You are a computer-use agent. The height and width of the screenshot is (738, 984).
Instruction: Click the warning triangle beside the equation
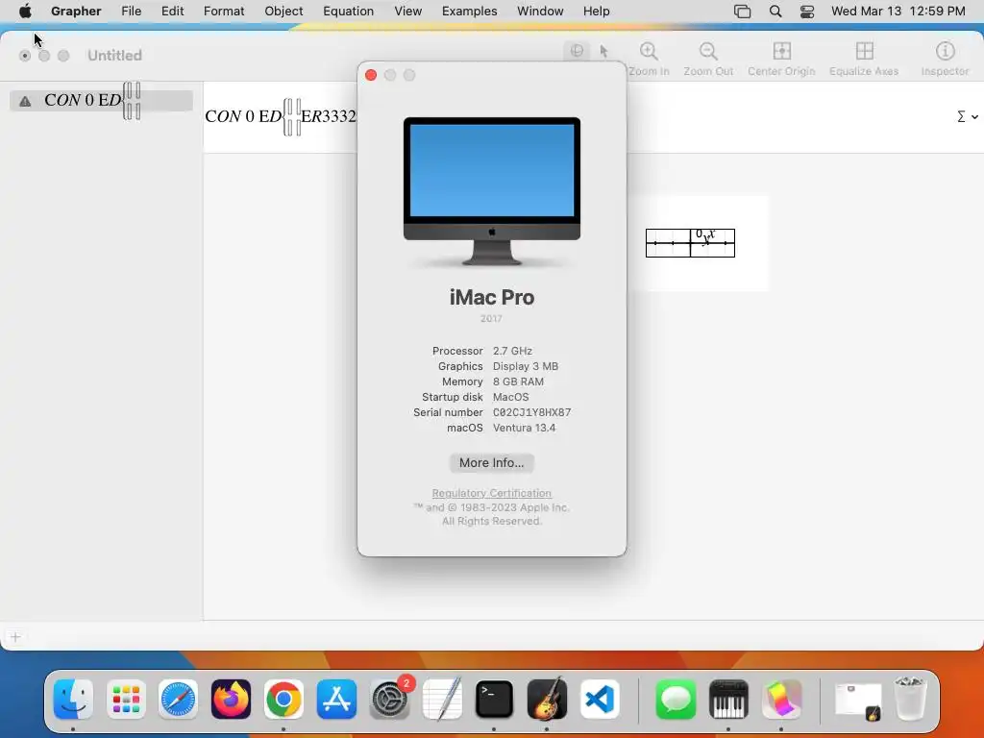[x=25, y=101]
